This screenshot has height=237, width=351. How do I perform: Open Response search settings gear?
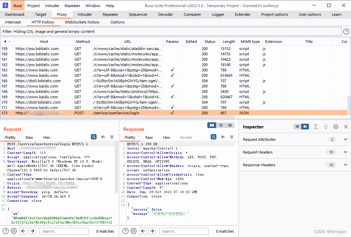pyautogui.click(x=134, y=231)
